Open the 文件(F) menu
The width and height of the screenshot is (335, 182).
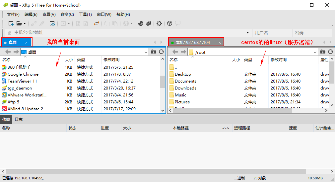13,15
